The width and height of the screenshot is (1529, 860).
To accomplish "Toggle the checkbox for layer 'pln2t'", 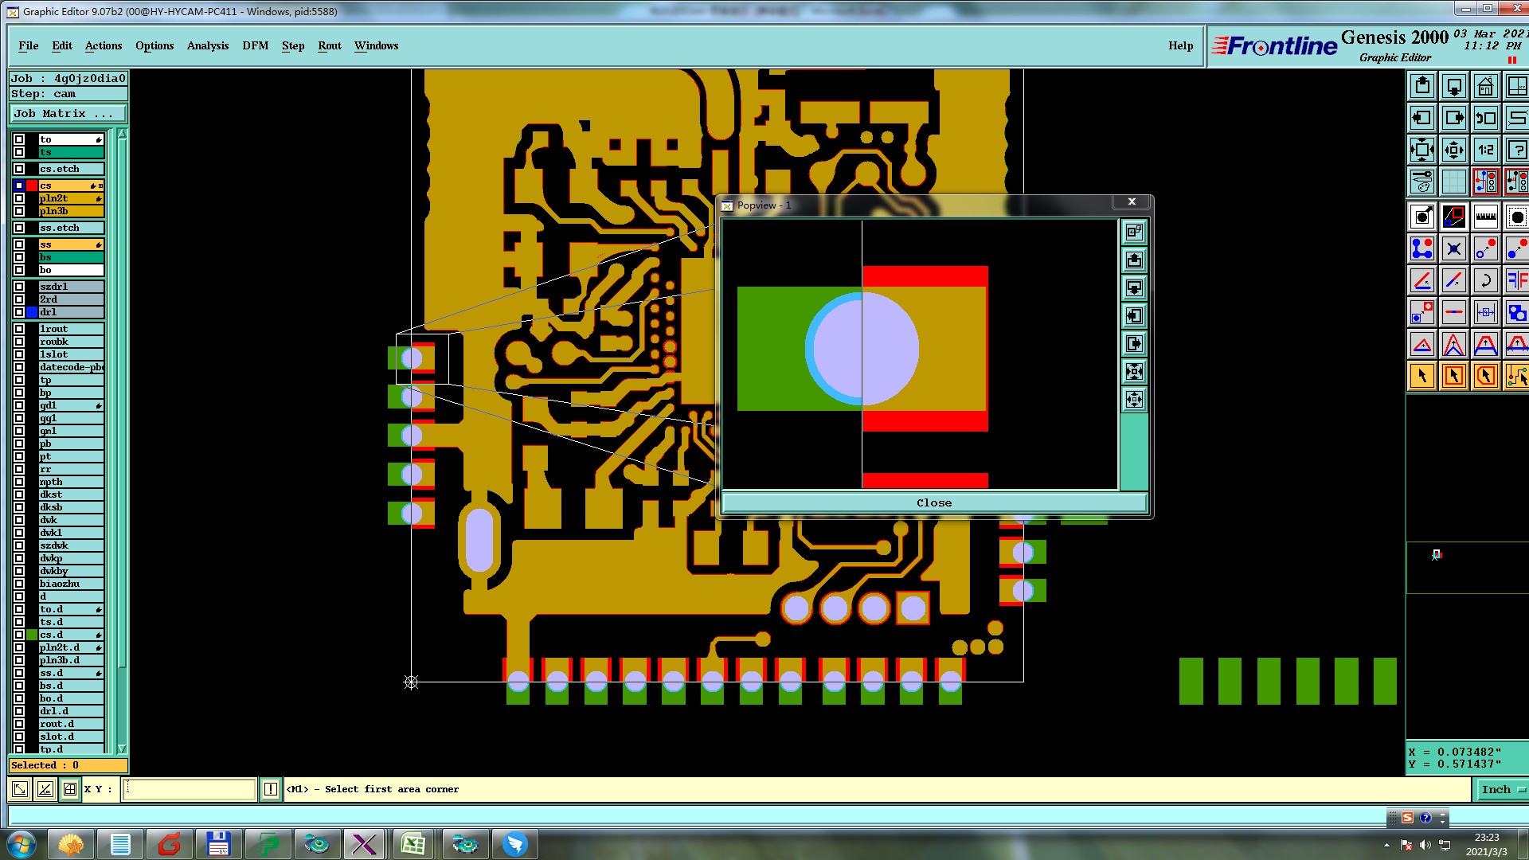I will click(19, 198).
